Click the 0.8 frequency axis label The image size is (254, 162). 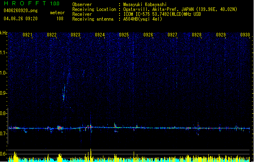4,113
